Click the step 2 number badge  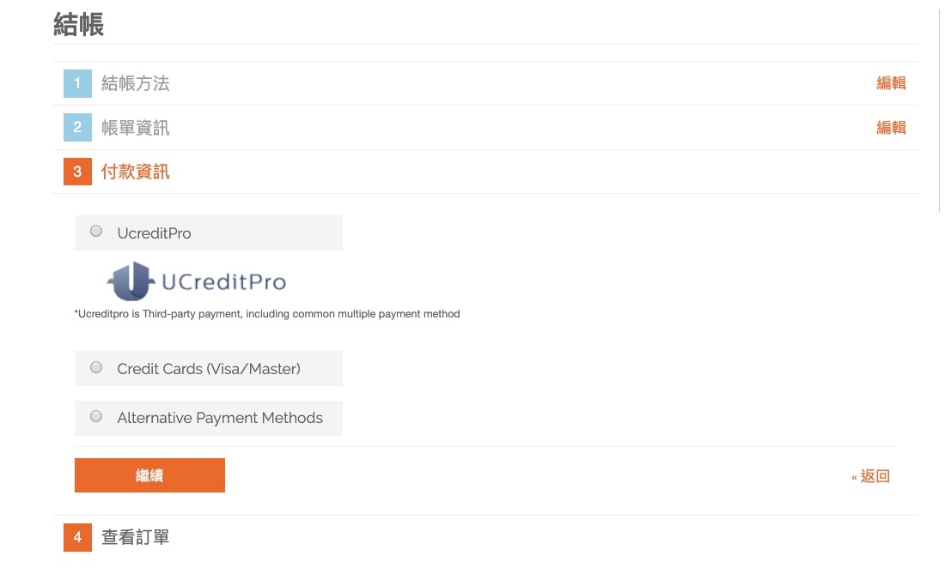coord(77,128)
